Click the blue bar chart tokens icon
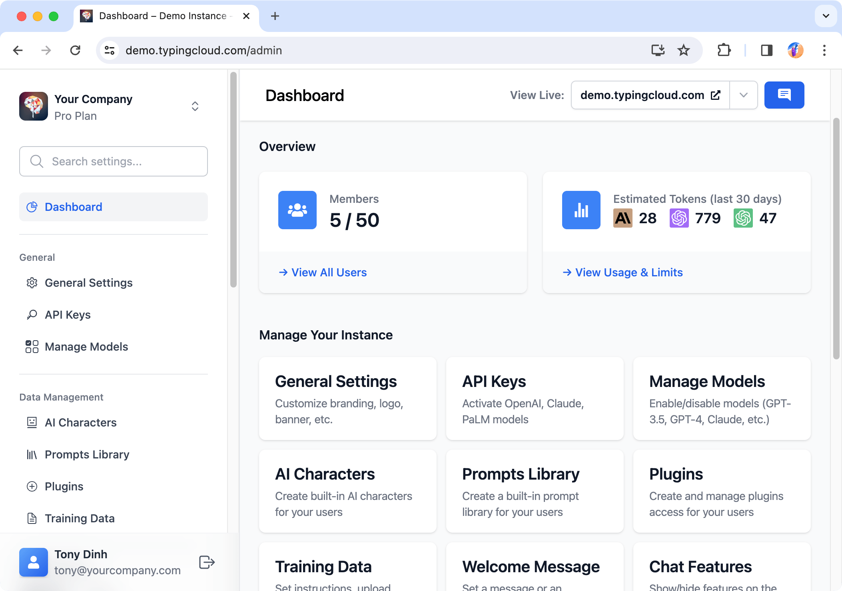 (x=581, y=210)
